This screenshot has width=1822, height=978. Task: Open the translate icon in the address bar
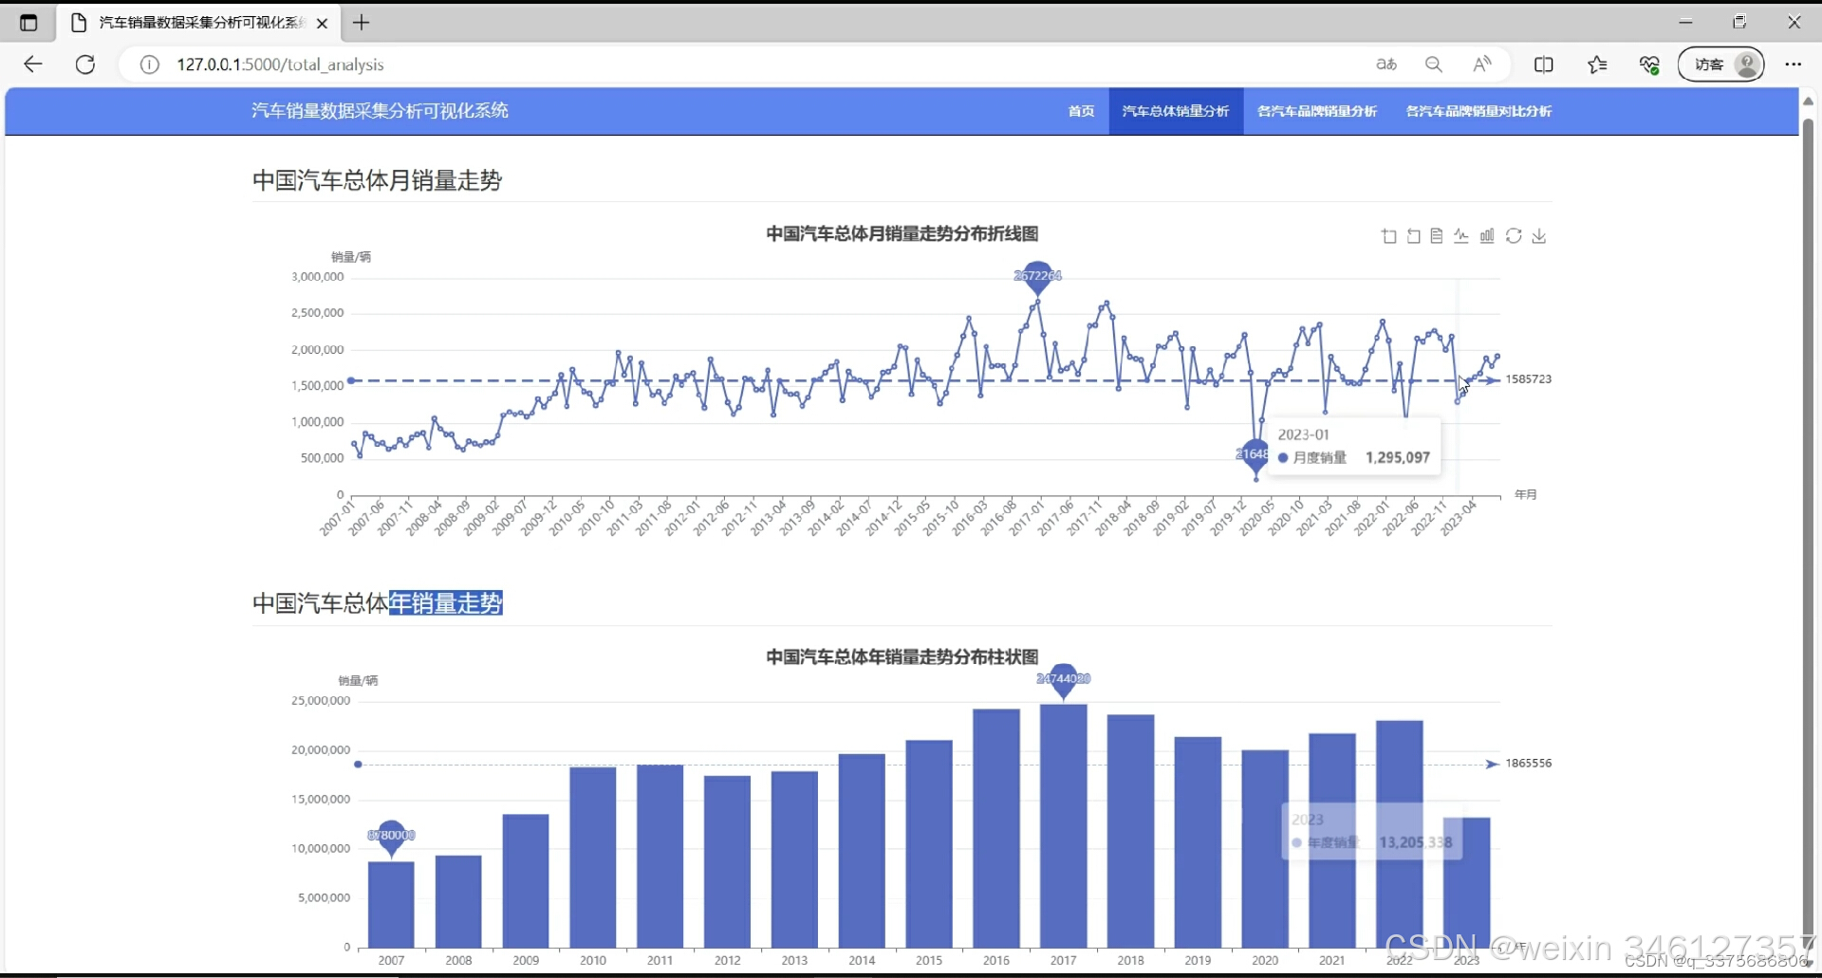1386,64
